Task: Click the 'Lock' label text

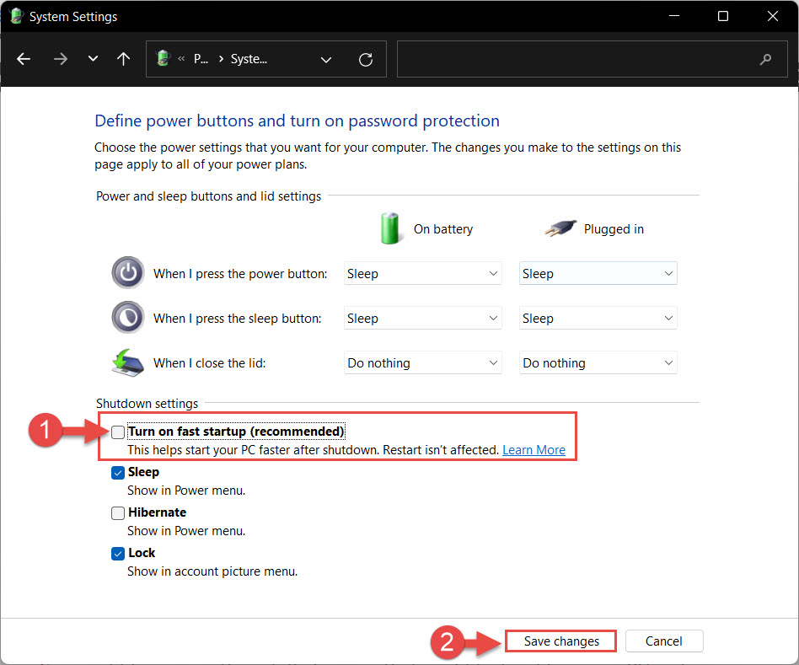Action: (142, 553)
